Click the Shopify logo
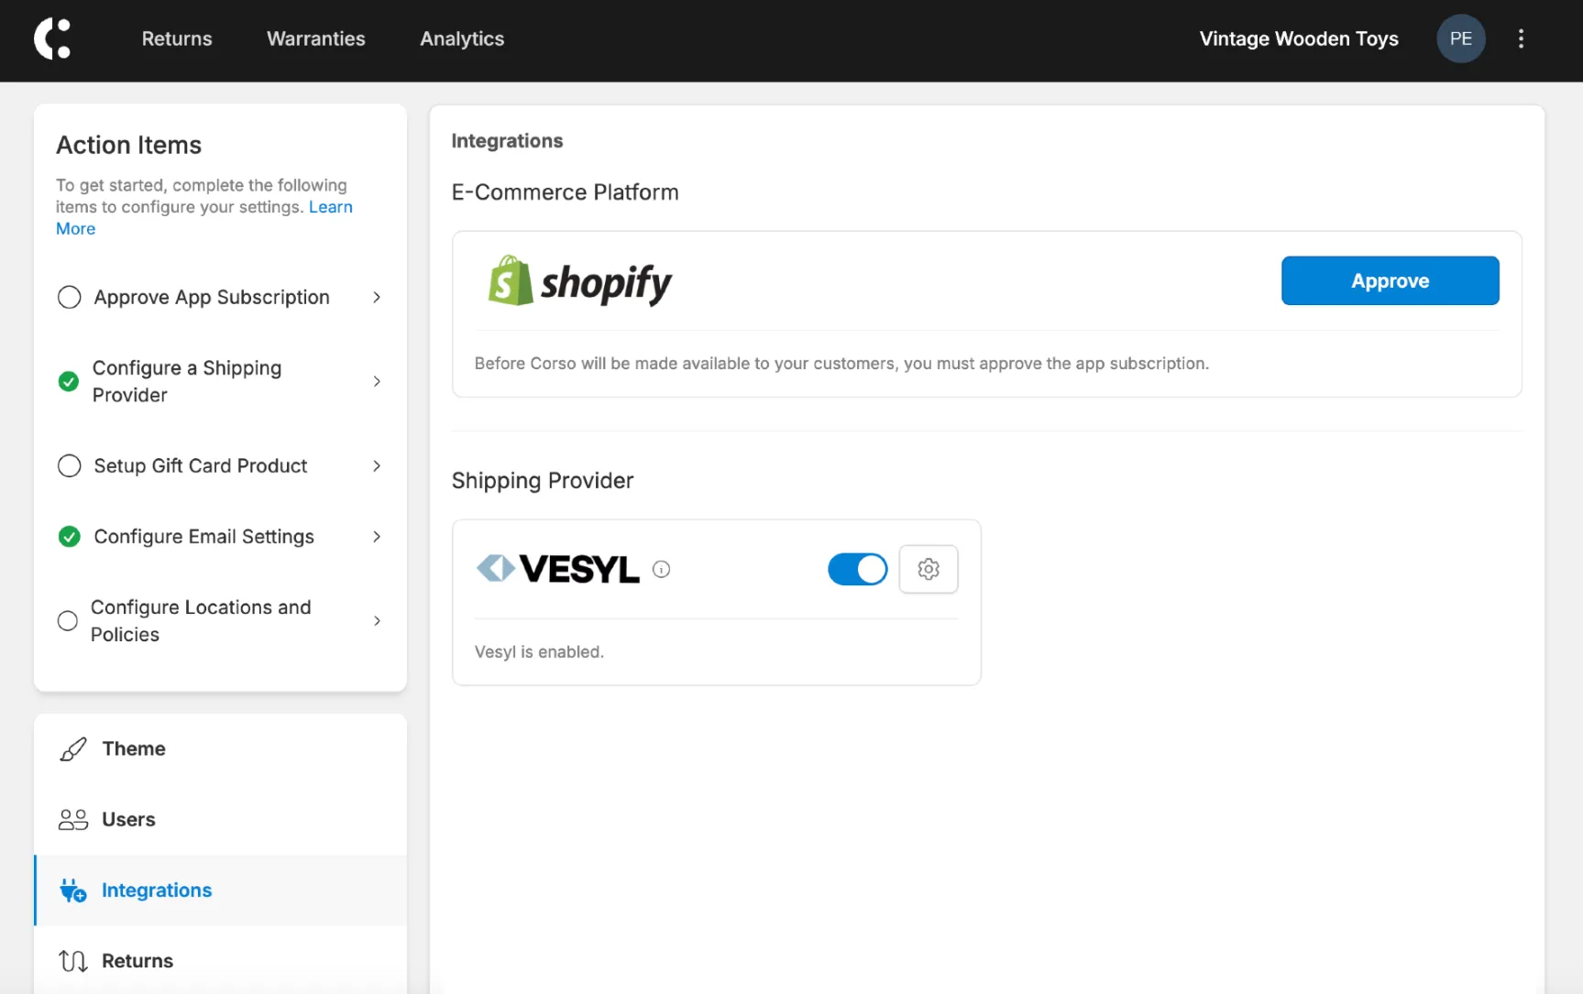The image size is (1583, 994). [x=579, y=281]
